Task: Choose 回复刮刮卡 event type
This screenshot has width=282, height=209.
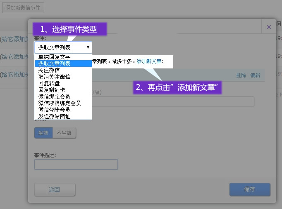Action: (x=52, y=90)
